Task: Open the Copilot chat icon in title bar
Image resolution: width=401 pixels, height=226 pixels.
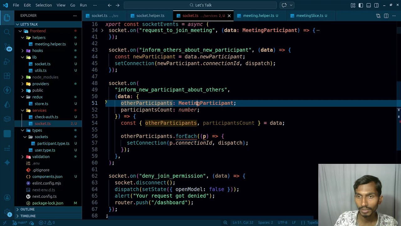Action: tap(284, 5)
